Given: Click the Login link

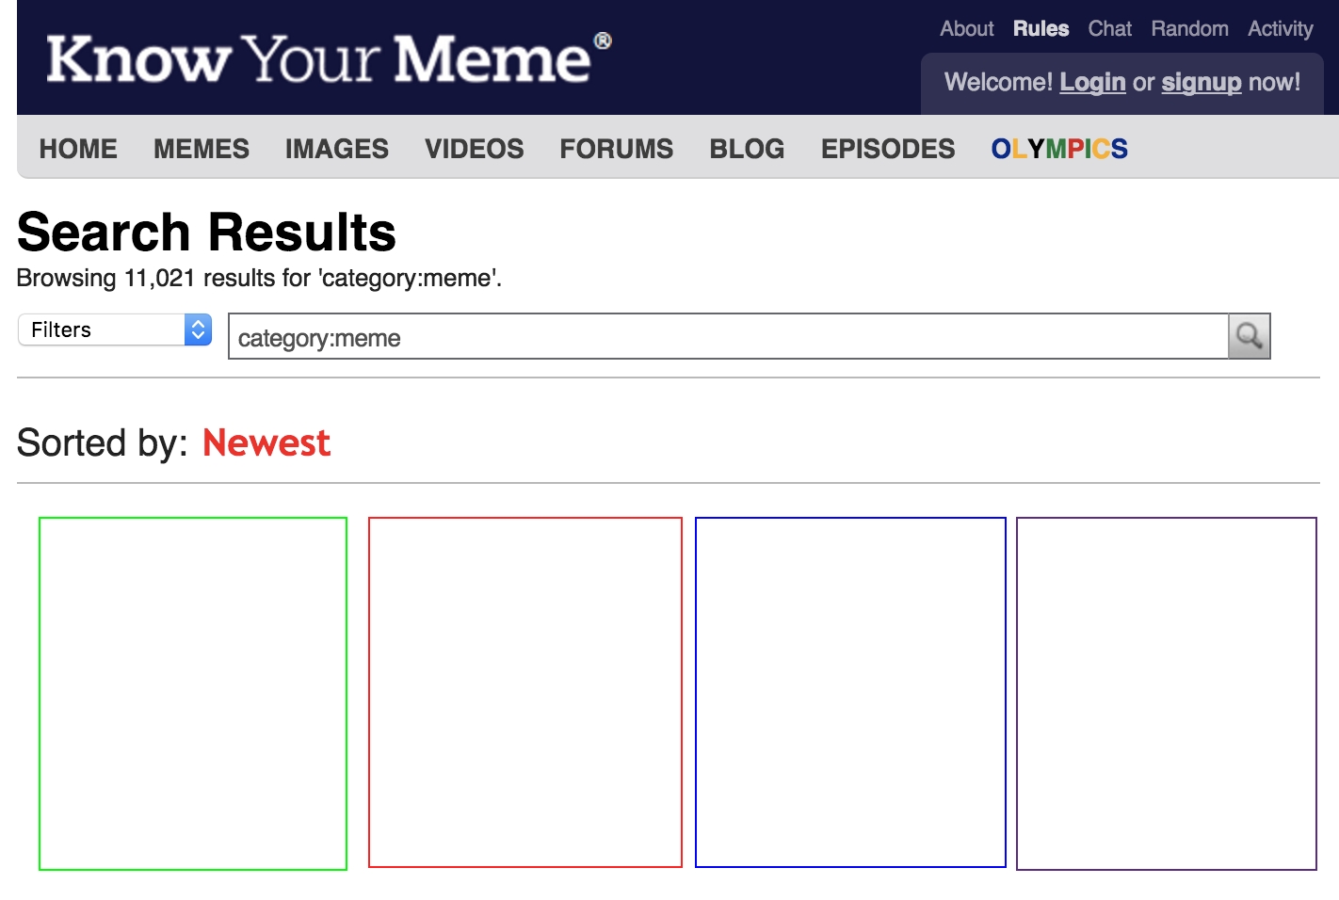Looking at the screenshot, I should (x=1092, y=83).
